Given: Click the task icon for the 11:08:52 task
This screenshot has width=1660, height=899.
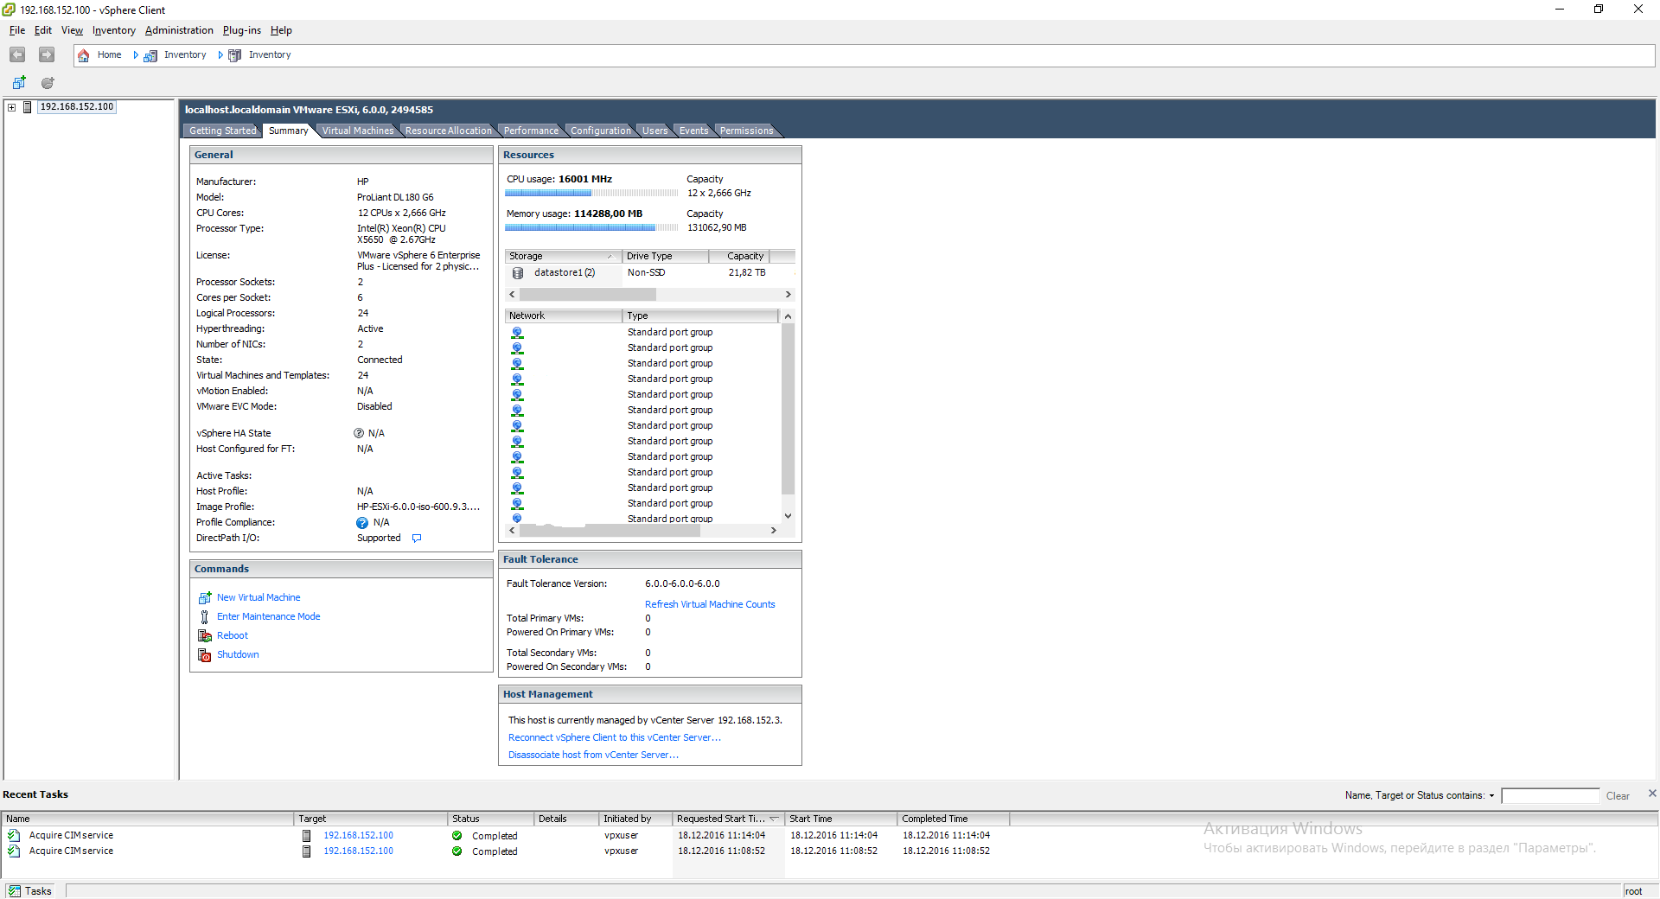Looking at the screenshot, I should (x=14, y=851).
